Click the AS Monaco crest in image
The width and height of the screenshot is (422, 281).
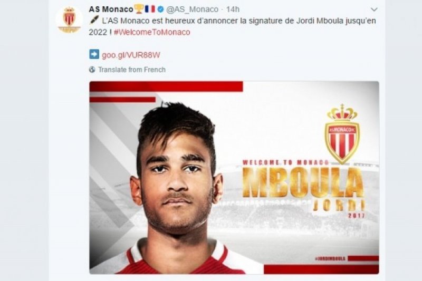click(342, 133)
